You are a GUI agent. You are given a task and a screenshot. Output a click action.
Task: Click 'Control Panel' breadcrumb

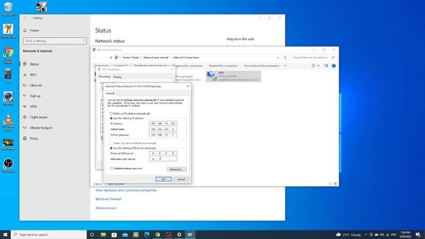click(x=131, y=58)
